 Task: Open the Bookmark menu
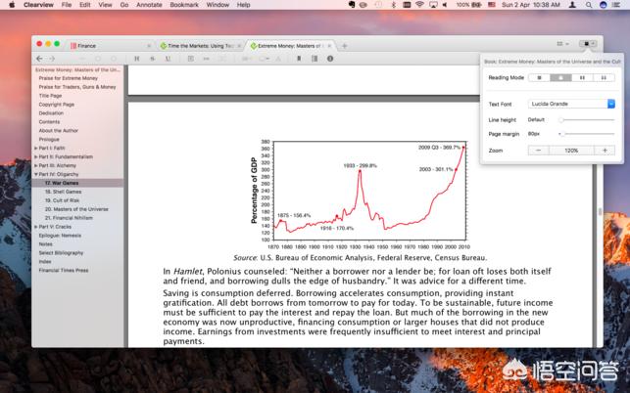coord(184,5)
